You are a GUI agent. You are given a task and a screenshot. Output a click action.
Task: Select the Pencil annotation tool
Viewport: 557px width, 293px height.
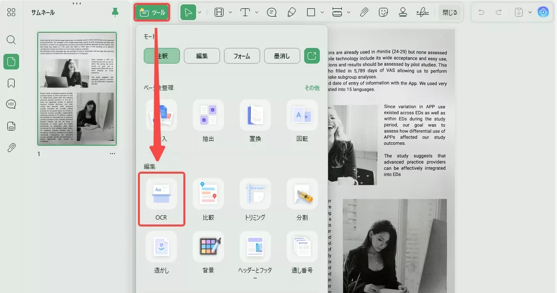(x=291, y=12)
